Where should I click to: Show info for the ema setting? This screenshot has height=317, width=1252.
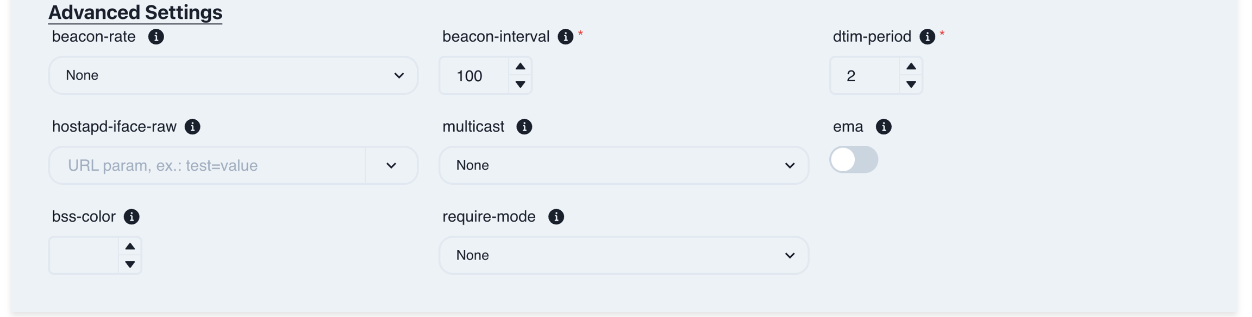coord(884,127)
